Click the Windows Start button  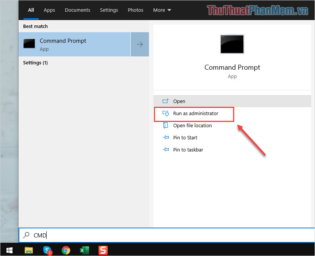coord(9,250)
